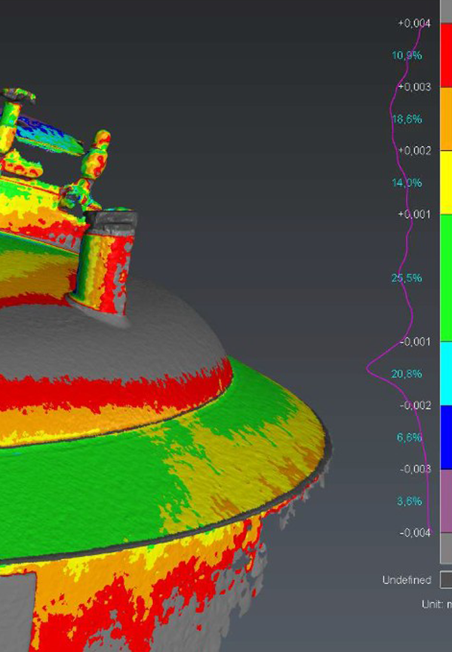The width and height of the screenshot is (452, 652).
Task: Click the -0,002 scale value label
Action: click(415, 406)
